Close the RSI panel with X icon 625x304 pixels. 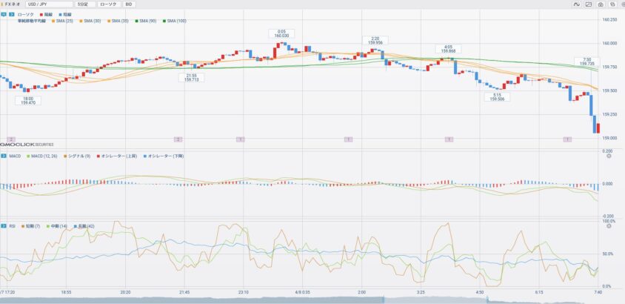pos(609,225)
